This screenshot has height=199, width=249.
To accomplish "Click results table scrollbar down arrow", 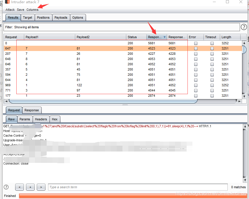I will pos(244,96).
